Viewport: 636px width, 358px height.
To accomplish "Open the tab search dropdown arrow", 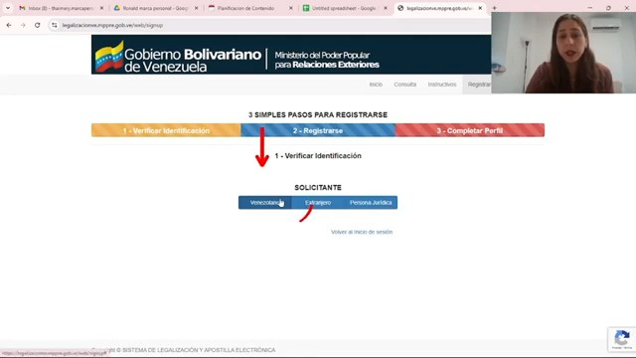I will pos(8,8).
